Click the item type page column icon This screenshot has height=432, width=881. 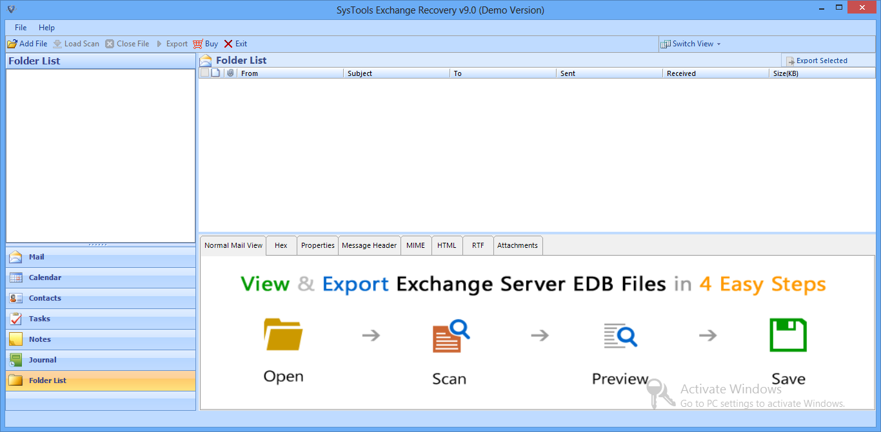[216, 73]
